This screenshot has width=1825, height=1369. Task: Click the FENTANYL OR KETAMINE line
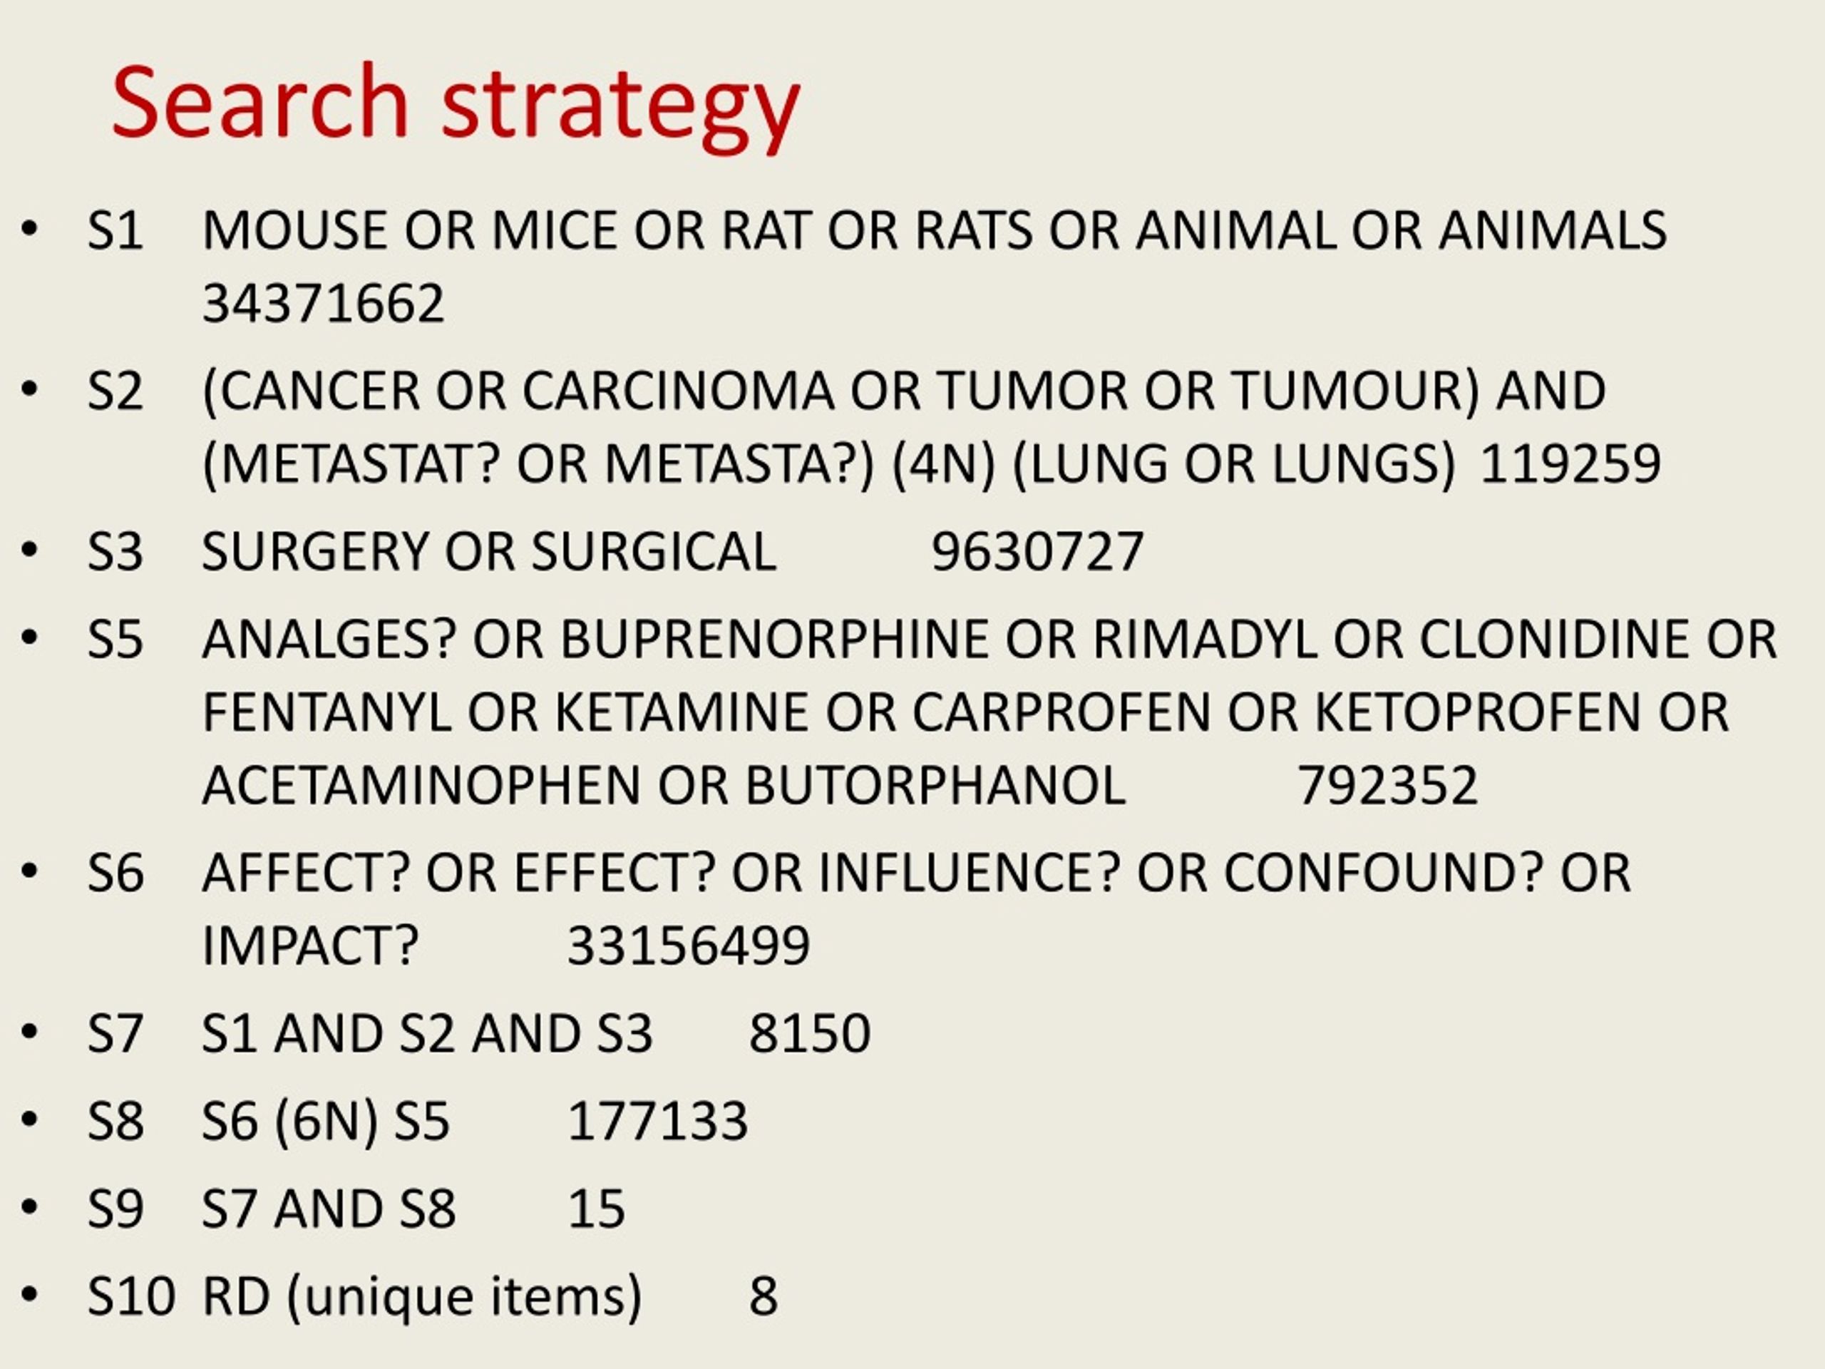(x=965, y=712)
